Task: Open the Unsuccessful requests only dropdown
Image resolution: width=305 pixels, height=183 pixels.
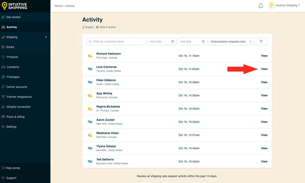Action: tap(230, 41)
